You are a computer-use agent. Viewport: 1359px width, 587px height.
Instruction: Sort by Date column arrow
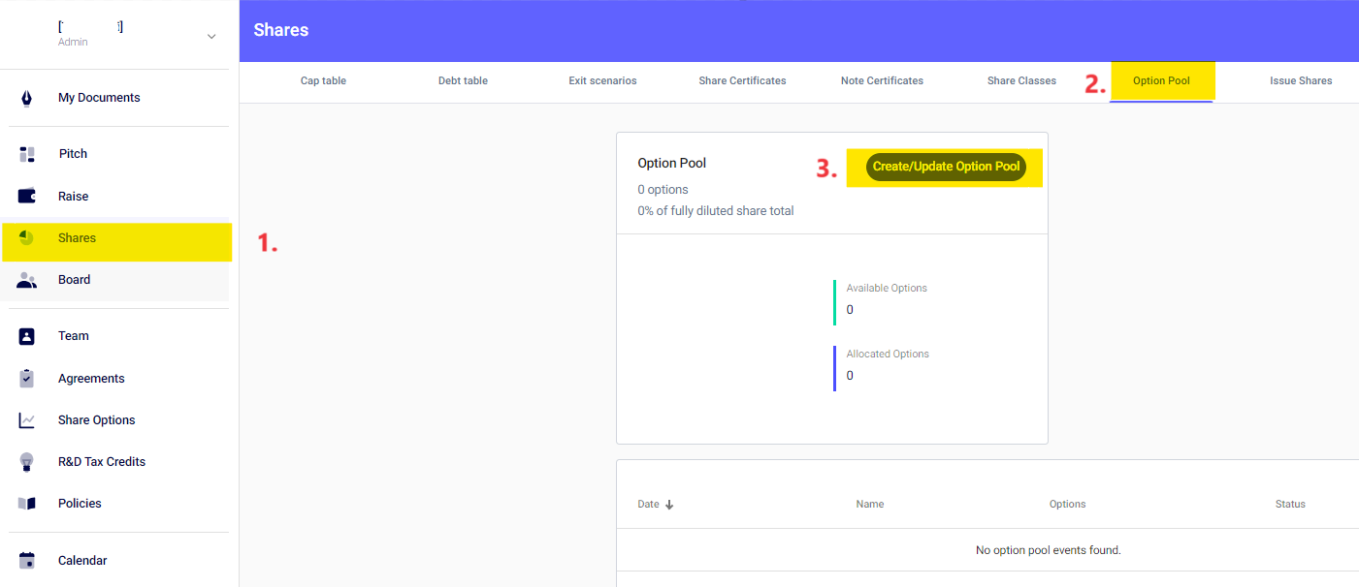point(669,505)
